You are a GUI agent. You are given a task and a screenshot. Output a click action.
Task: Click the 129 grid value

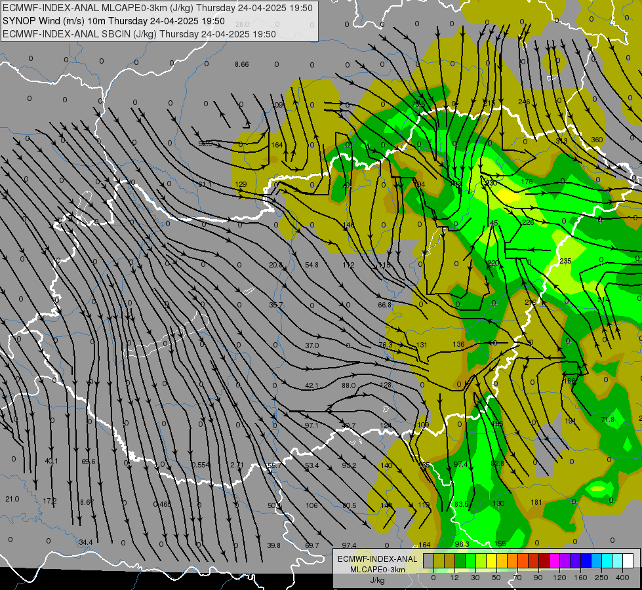click(x=241, y=184)
